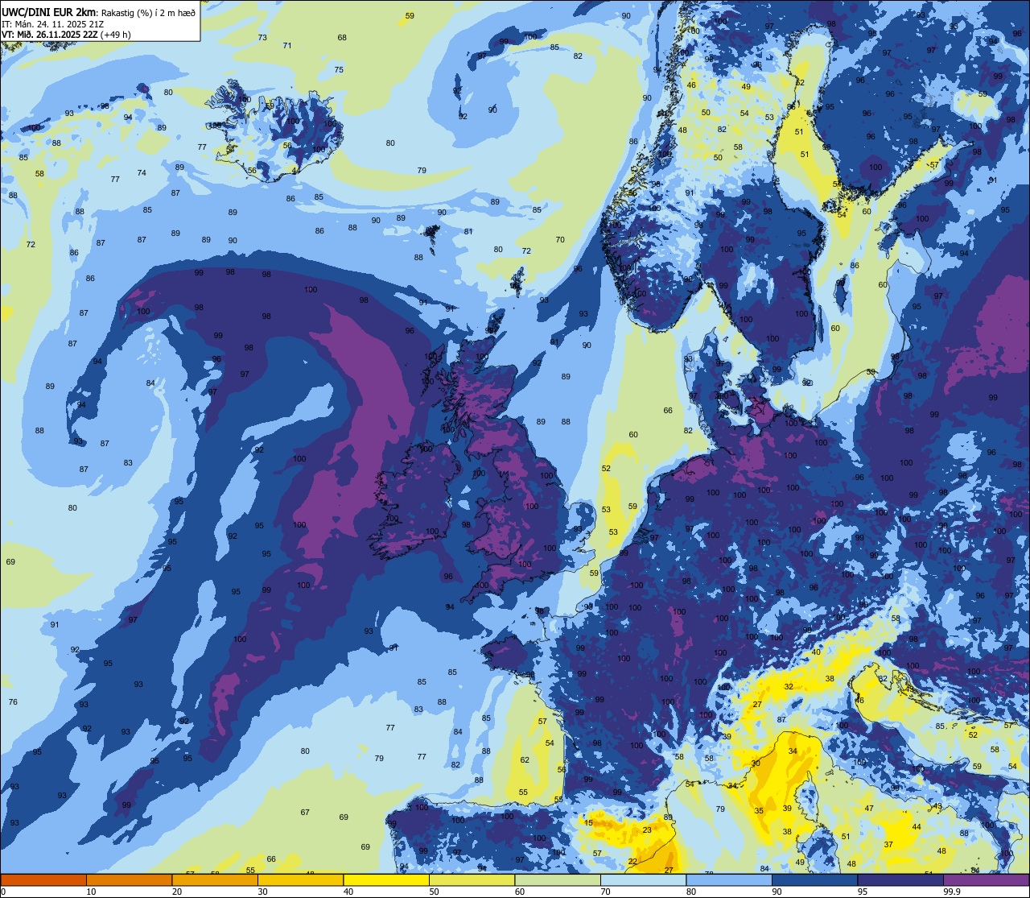Viewport: 1030px width, 898px height.
Task: Click the map value '32' over the Alps
Action: pyautogui.click(x=789, y=686)
